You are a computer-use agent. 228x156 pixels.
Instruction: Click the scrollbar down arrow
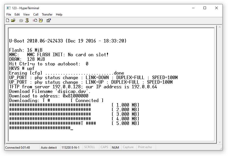pos(220,142)
